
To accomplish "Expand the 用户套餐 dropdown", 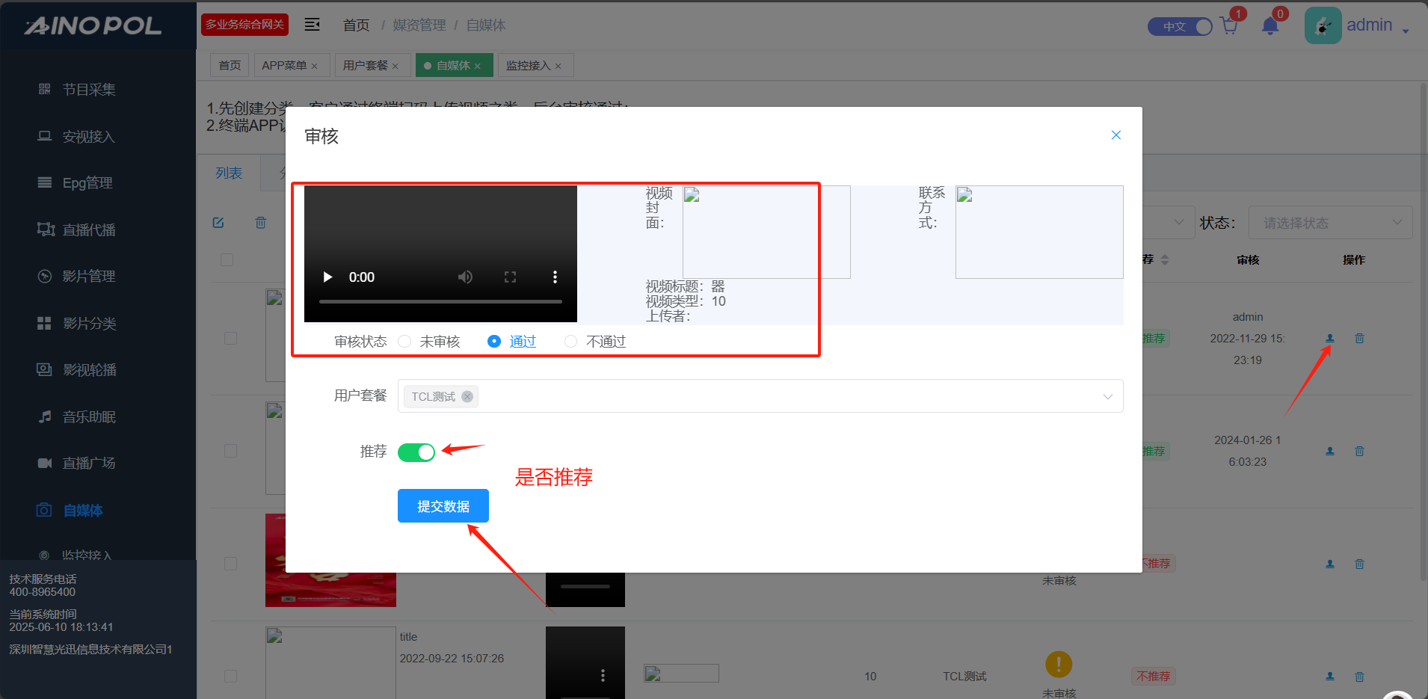I will [1107, 396].
